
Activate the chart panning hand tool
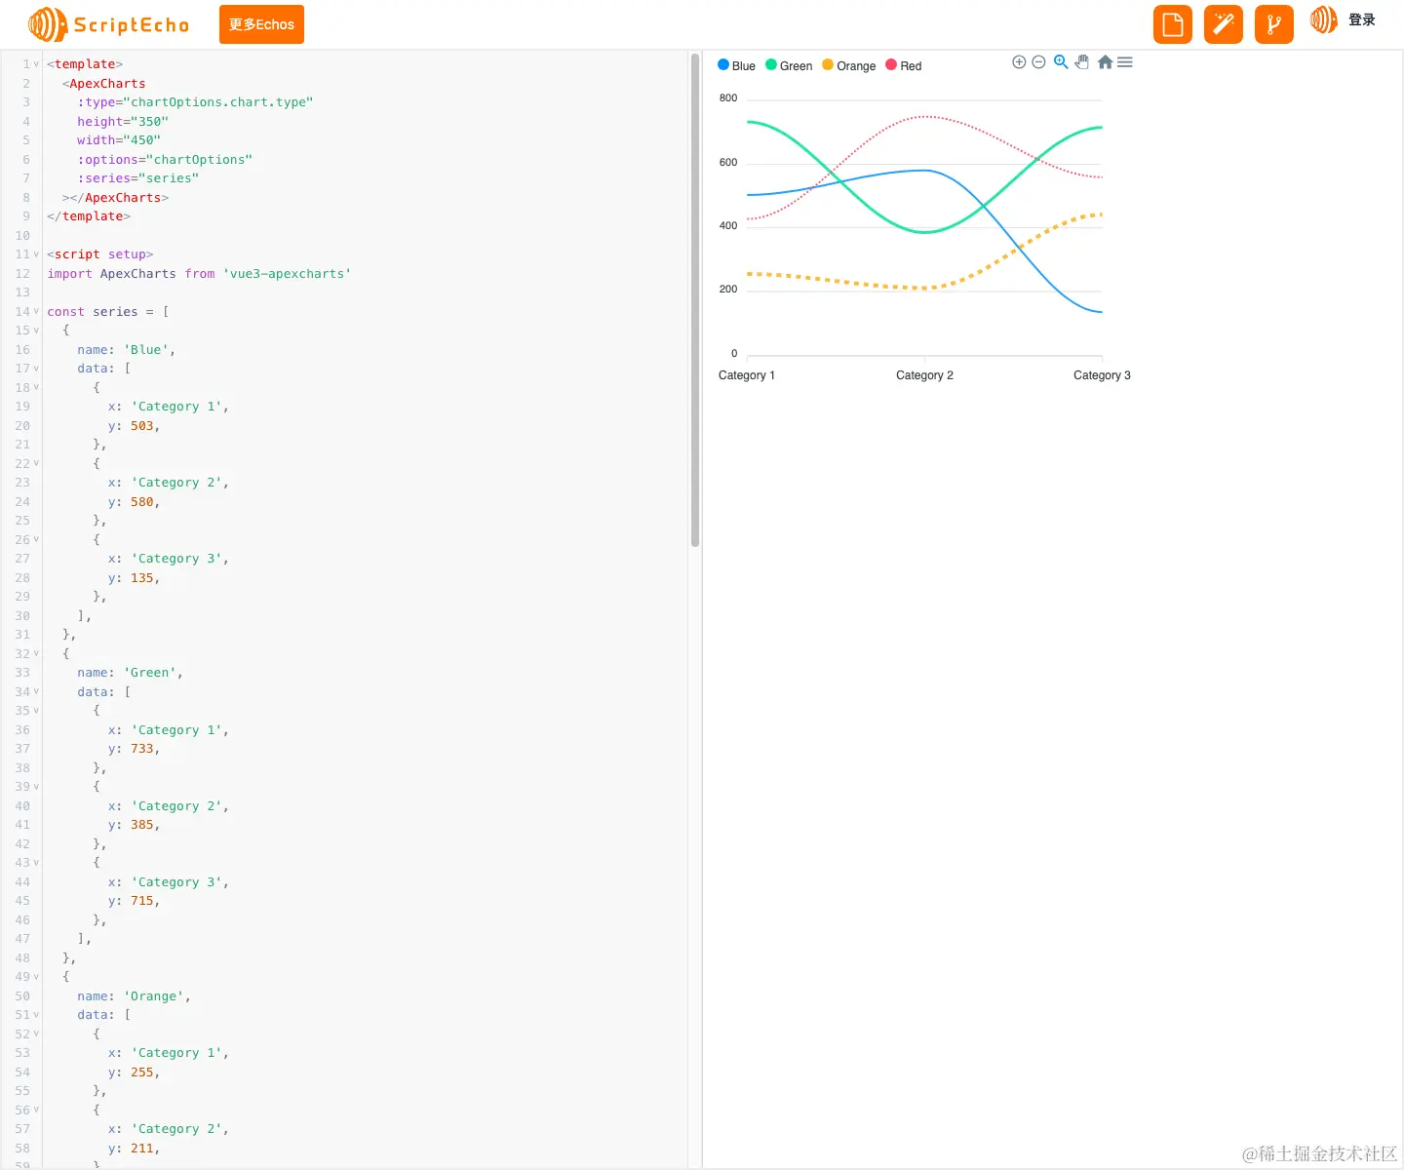[1082, 62]
